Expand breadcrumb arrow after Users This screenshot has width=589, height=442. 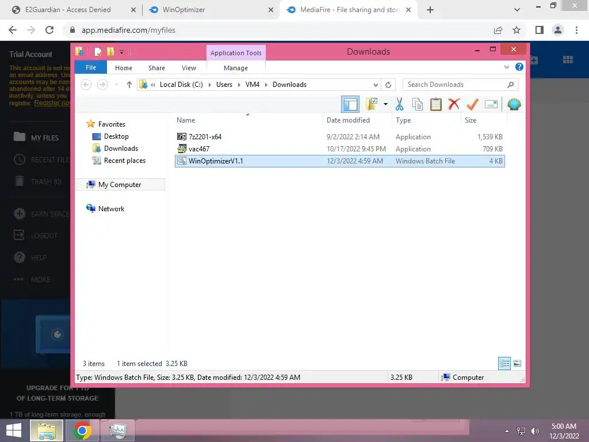239,85
